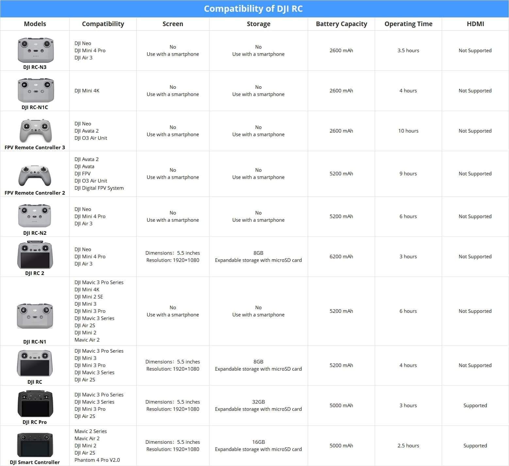Select the FPV Remote Controller 3 image
This screenshot has width=509, height=466.
35,131
